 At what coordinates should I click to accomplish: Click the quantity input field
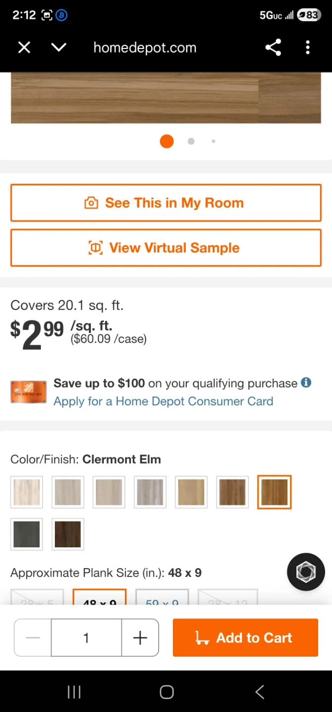86,638
